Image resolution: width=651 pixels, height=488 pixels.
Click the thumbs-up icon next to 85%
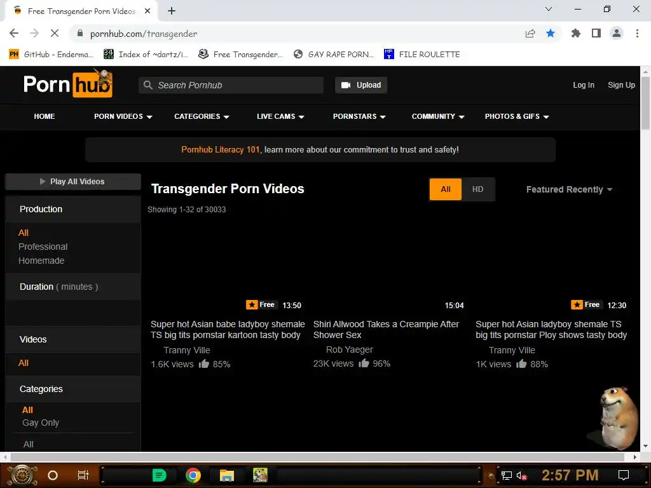(x=203, y=364)
